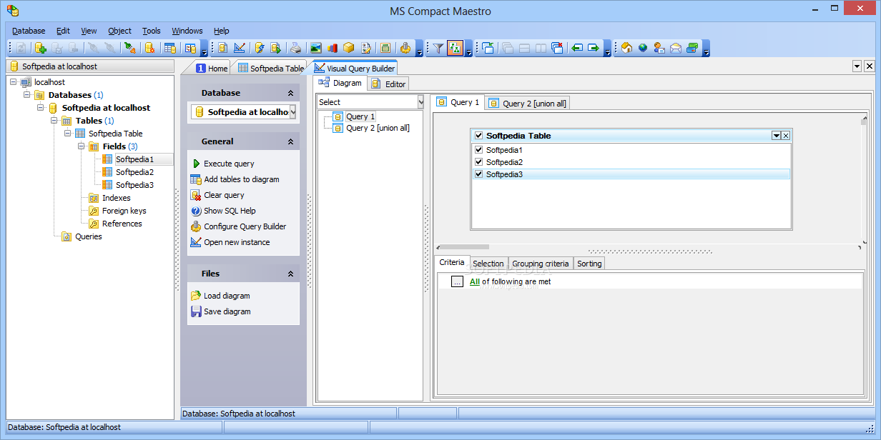Switch to the Home tab
The image size is (881, 440).
tap(212, 69)
